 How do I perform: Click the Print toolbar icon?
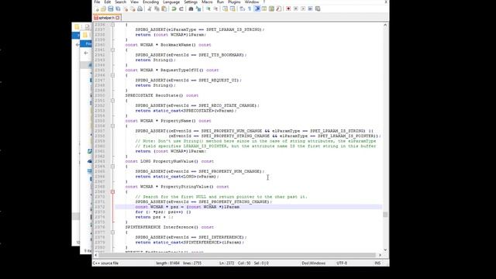click(x=139, y=9)
